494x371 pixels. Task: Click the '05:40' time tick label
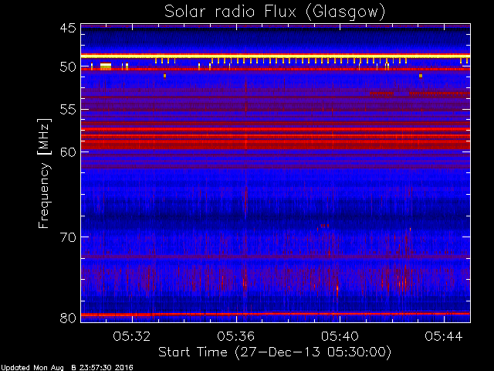tap(340, 336)
